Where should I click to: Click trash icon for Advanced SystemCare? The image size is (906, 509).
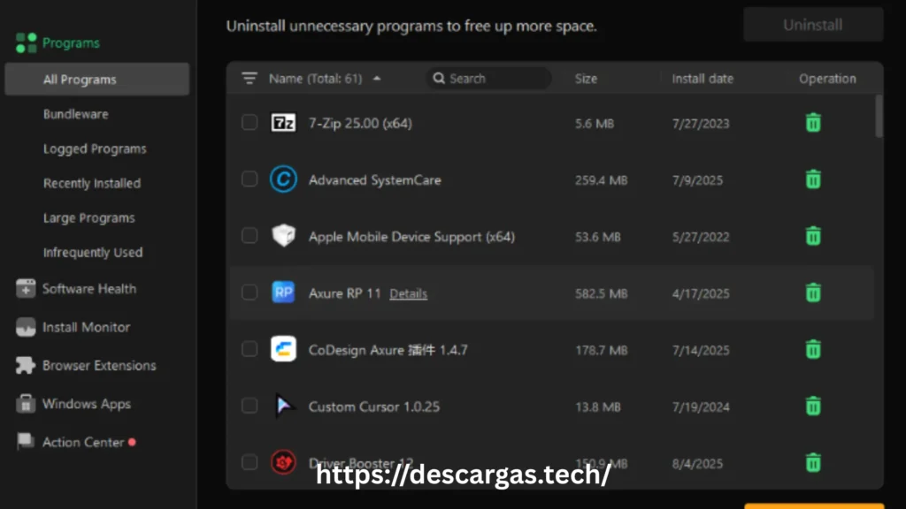(813, 179)
